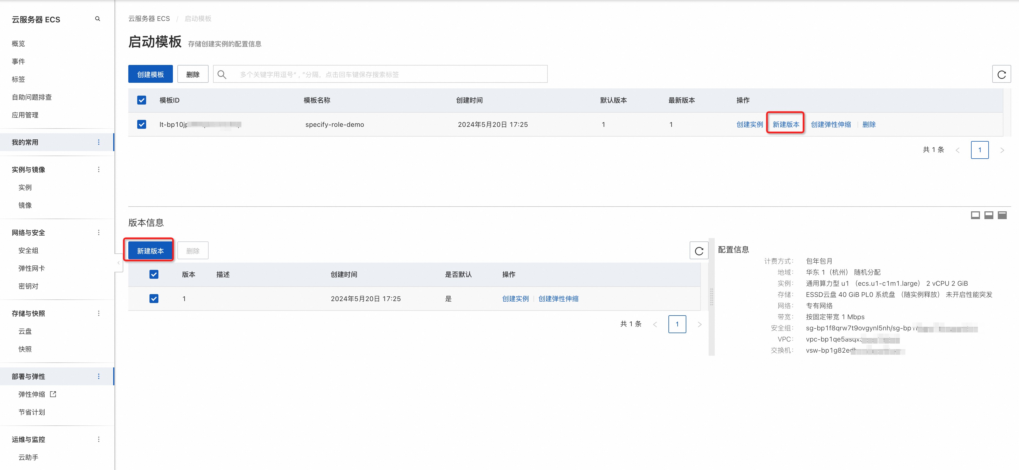Uncheck version 1 row checkbox
Screen dimensions: 1019x470
[154, 299]
